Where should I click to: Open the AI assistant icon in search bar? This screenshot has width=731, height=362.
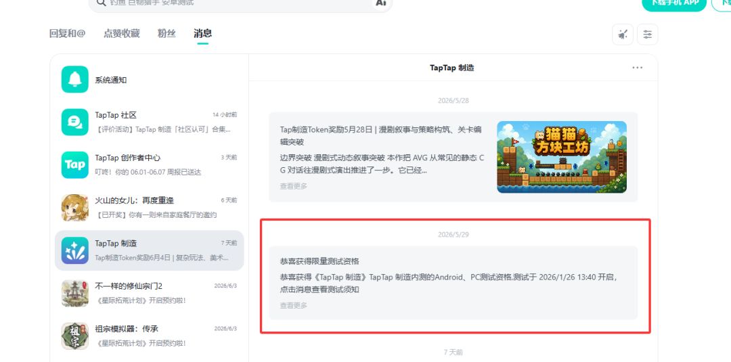point(381,3)
